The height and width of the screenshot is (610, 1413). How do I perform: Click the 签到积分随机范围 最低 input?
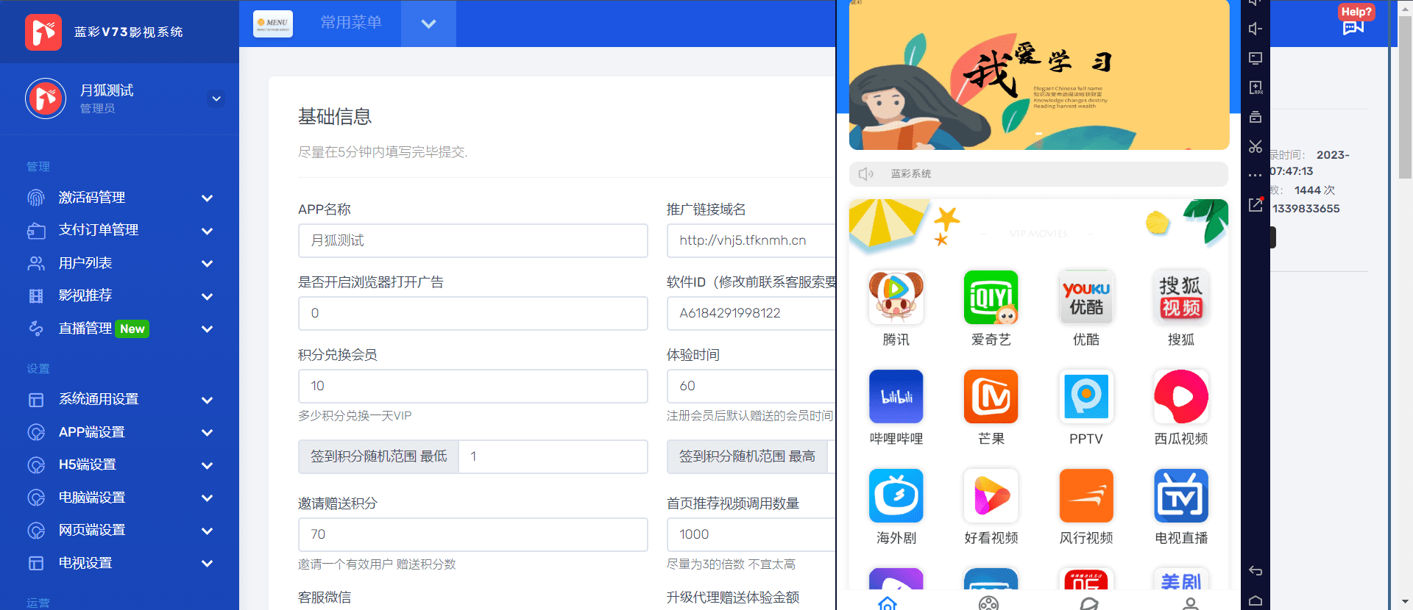point(553,456)
